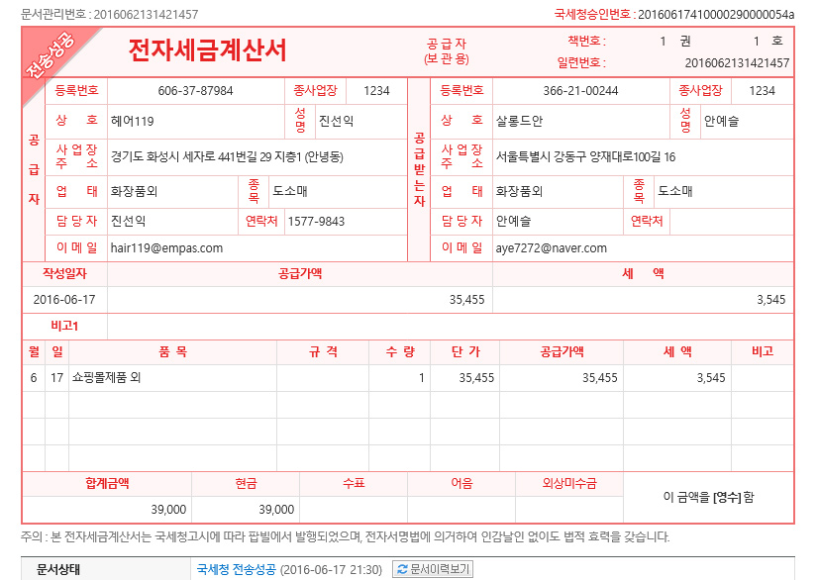The width and height of the screenshot is (818, 580).
Task: Click supplier 종사업장 value 1234
Action: 376,91
